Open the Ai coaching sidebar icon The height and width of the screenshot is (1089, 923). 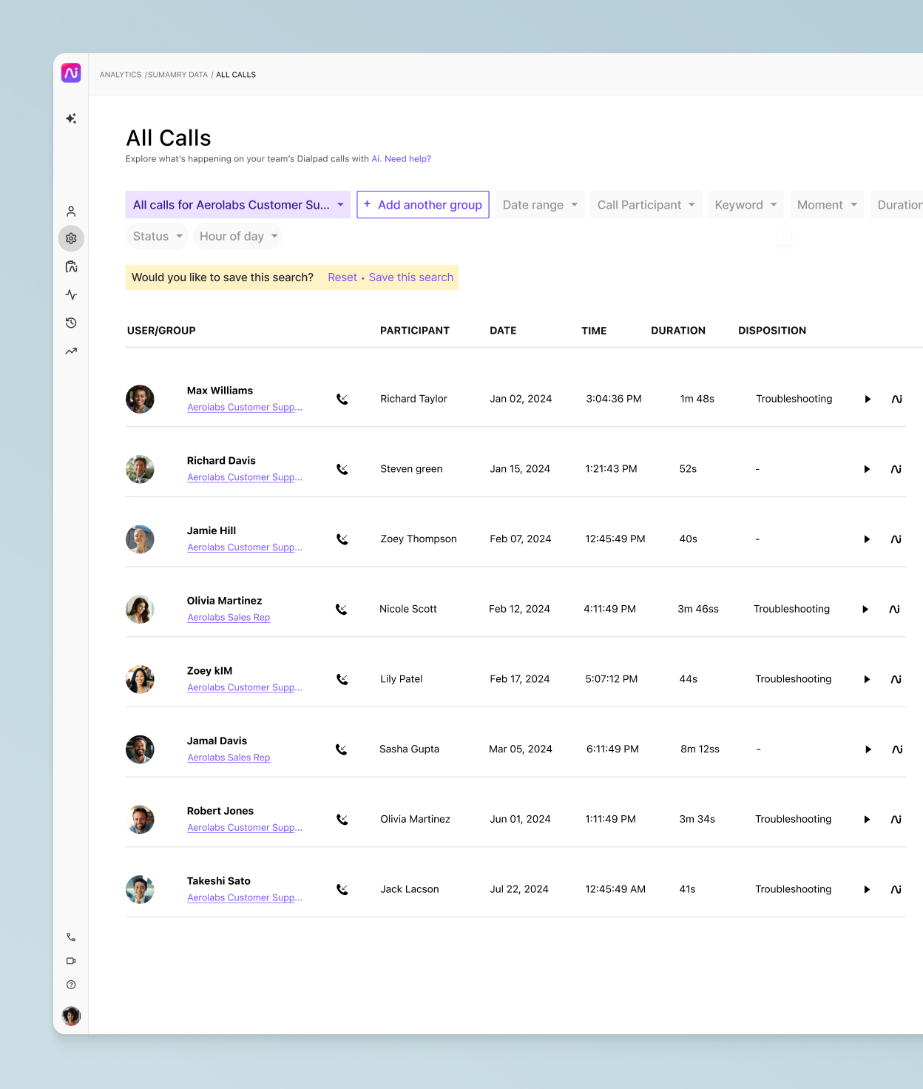point(71,266)
